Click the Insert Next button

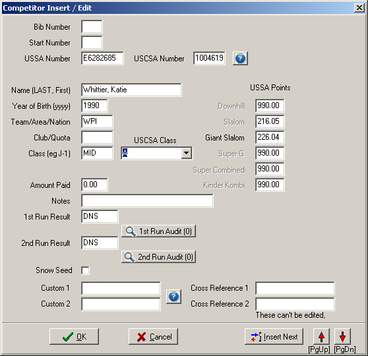pyautogui.click(x=274, y=336)
